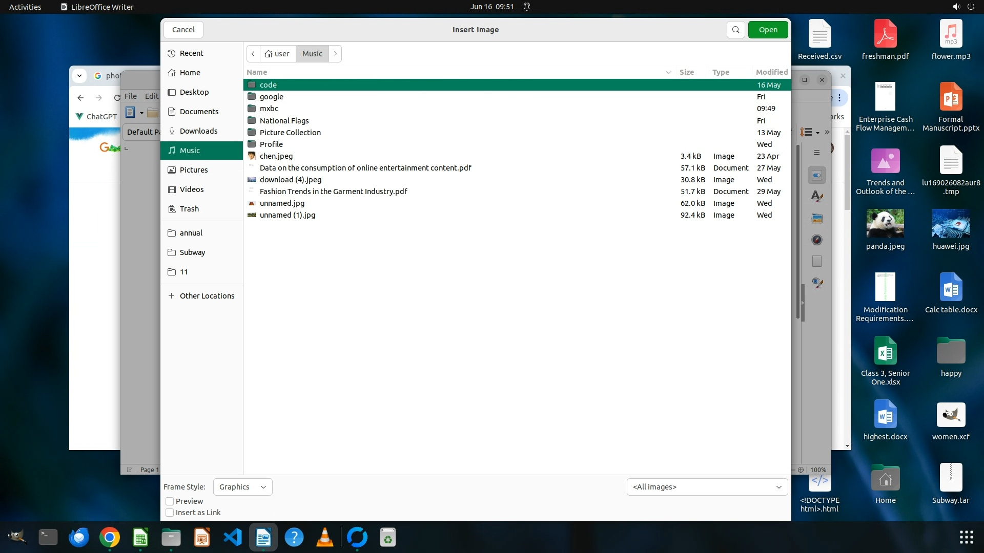Enable the Preview checkbox
Screen dimensions: 984x553
170,501
